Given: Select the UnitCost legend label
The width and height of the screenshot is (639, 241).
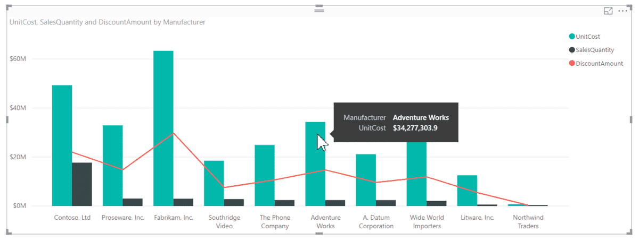Looking at the screenshot, I should click(588, 37).
